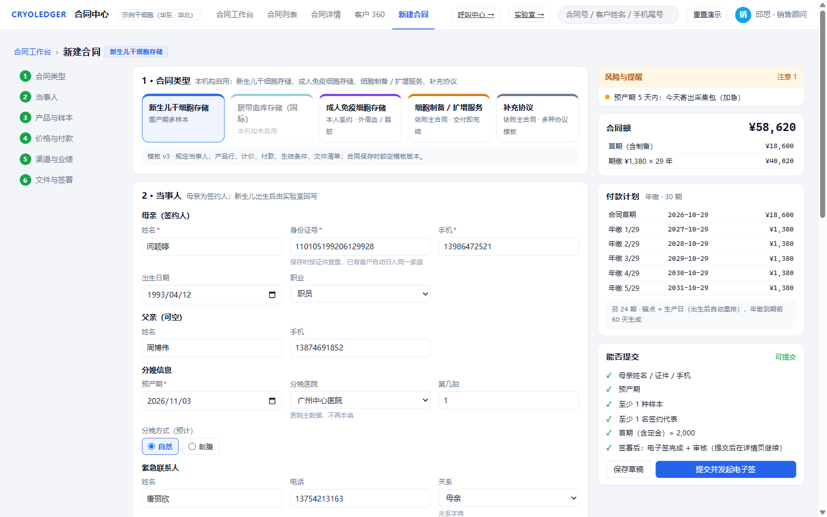Click the disabled 脐带血库存储（国际）card
The image size is (827, 517).
(x=272, y=118)
